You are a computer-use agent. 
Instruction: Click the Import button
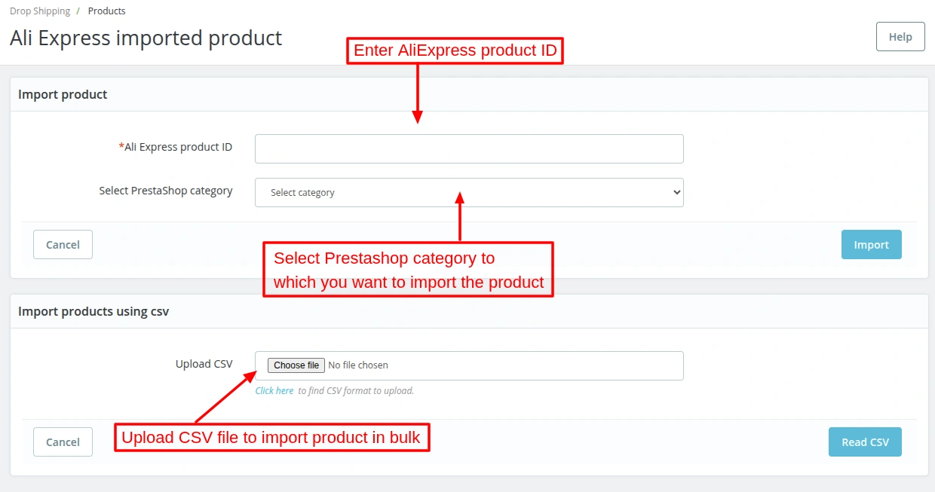(871, 244)
